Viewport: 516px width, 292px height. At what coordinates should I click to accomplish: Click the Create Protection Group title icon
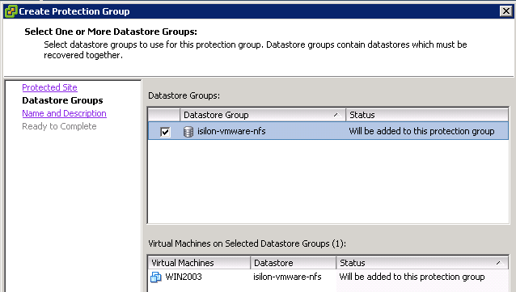[11, 11]
